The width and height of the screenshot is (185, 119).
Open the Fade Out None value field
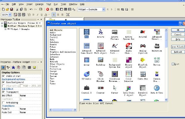coord(30,113)
